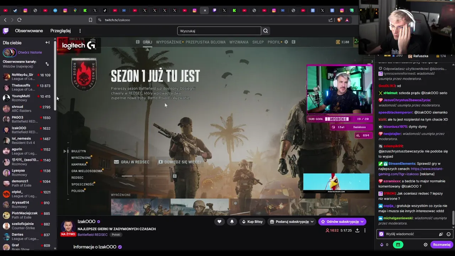The height and width of the screenshot is (256, 455).
Task: Click the verified badge next to IzakOOO
Action: pos(98,222)
